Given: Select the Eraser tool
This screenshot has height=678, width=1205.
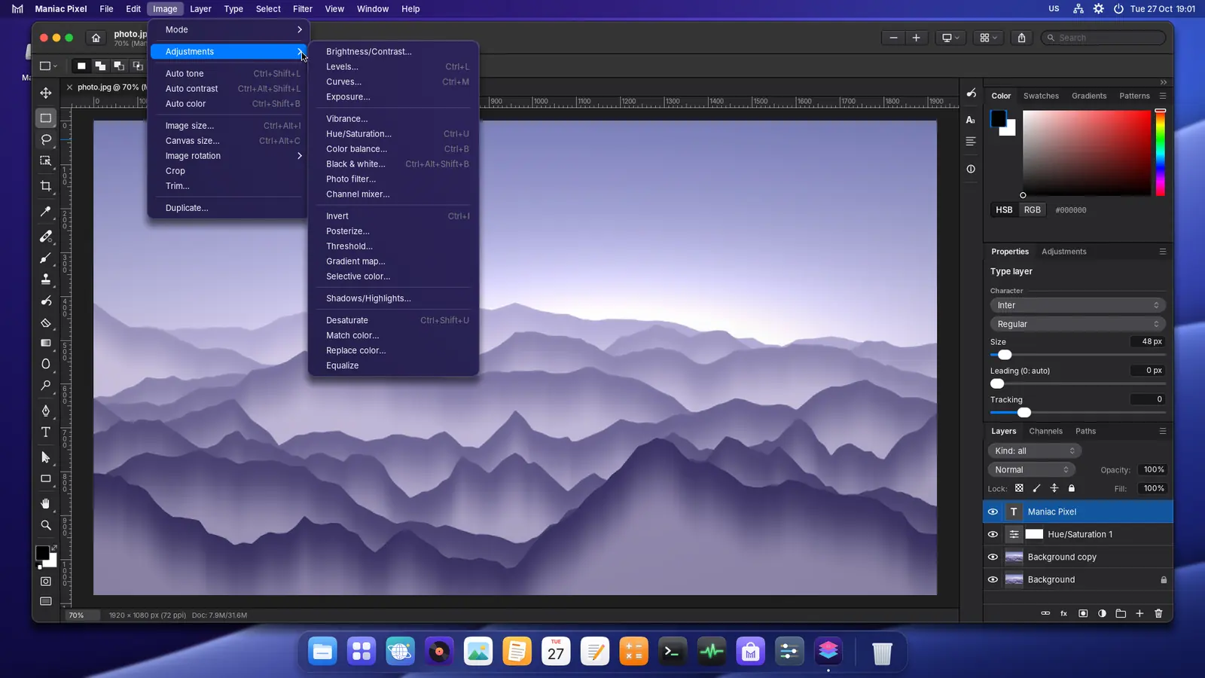Looking at the screenshot, I should coord(46,322).
